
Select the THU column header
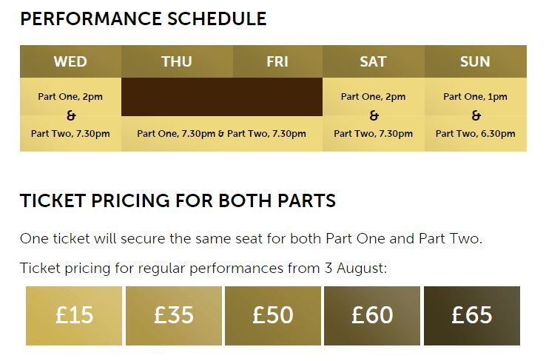(177, 61)
